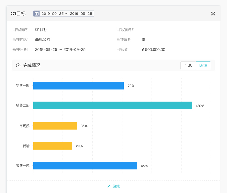227x193 pixels.
Task: Select the 销售一部 blue bar
Action: (78, 86)
